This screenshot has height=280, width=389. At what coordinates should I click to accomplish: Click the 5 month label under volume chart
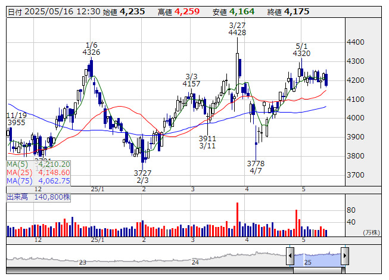pos(303,240)
